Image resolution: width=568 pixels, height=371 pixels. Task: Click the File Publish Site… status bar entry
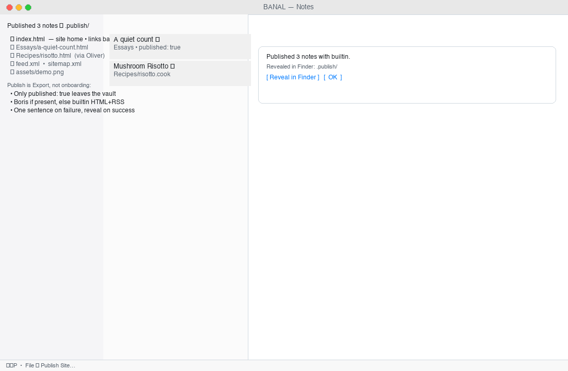click(51, 365)
